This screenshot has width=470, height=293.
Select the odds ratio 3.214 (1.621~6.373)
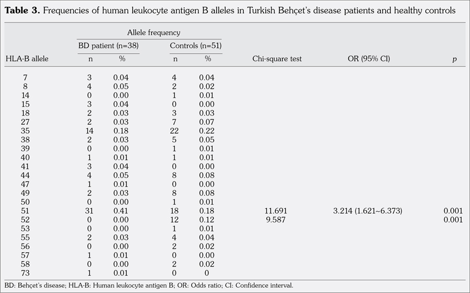click(369, 211)
